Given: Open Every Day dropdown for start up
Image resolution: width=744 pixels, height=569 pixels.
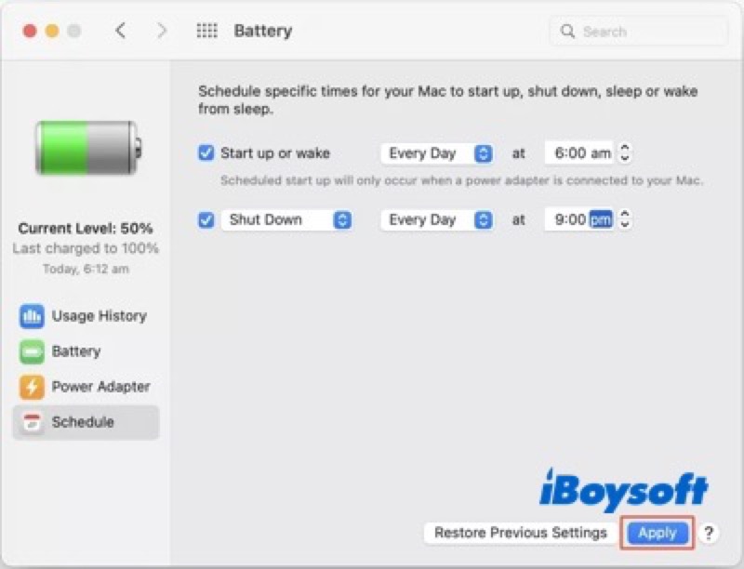Looking at the screenshot, I should point(436,153).
